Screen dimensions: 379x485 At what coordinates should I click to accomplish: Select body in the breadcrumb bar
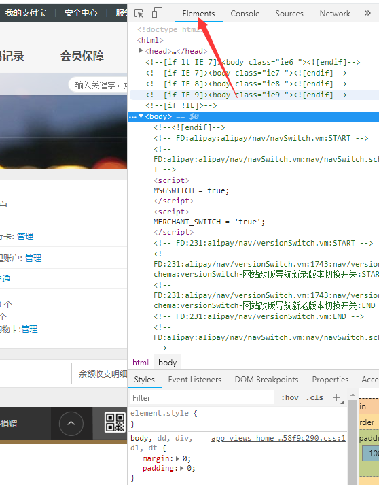[x=167, y=363]
